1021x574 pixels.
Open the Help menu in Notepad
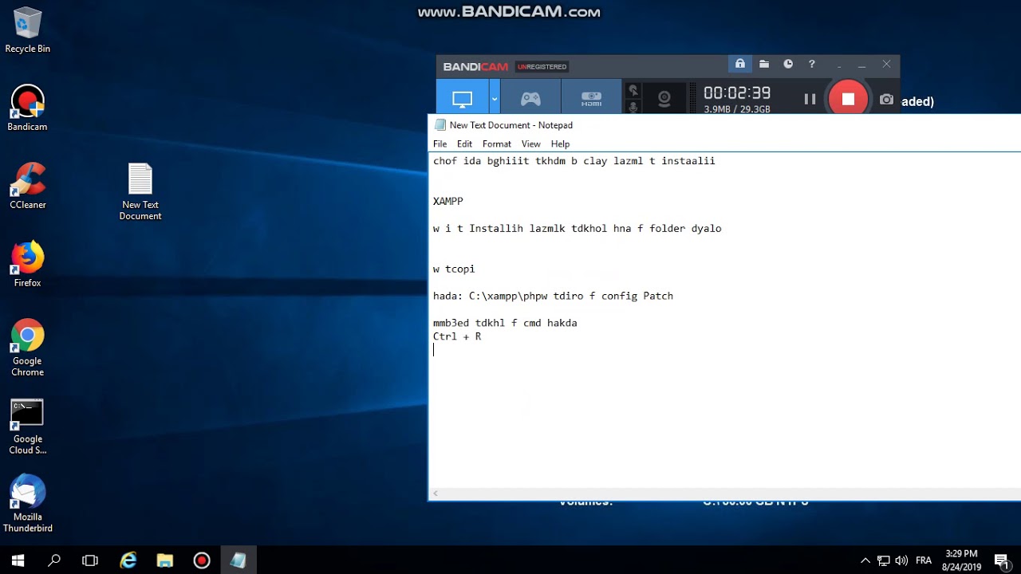tap(560, 144)
